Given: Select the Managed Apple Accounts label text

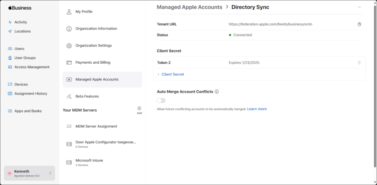Looking at the screenshot, I should coord(97,79).
